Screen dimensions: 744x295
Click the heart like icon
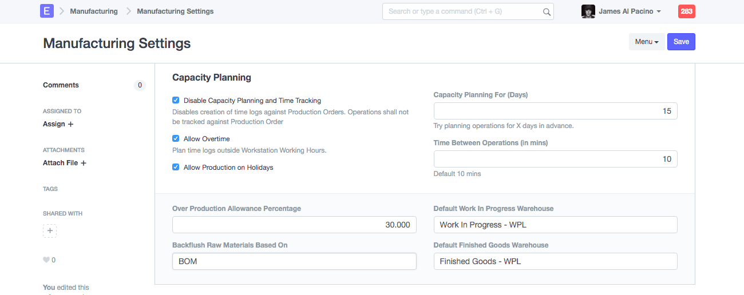(x=46, y=260)
